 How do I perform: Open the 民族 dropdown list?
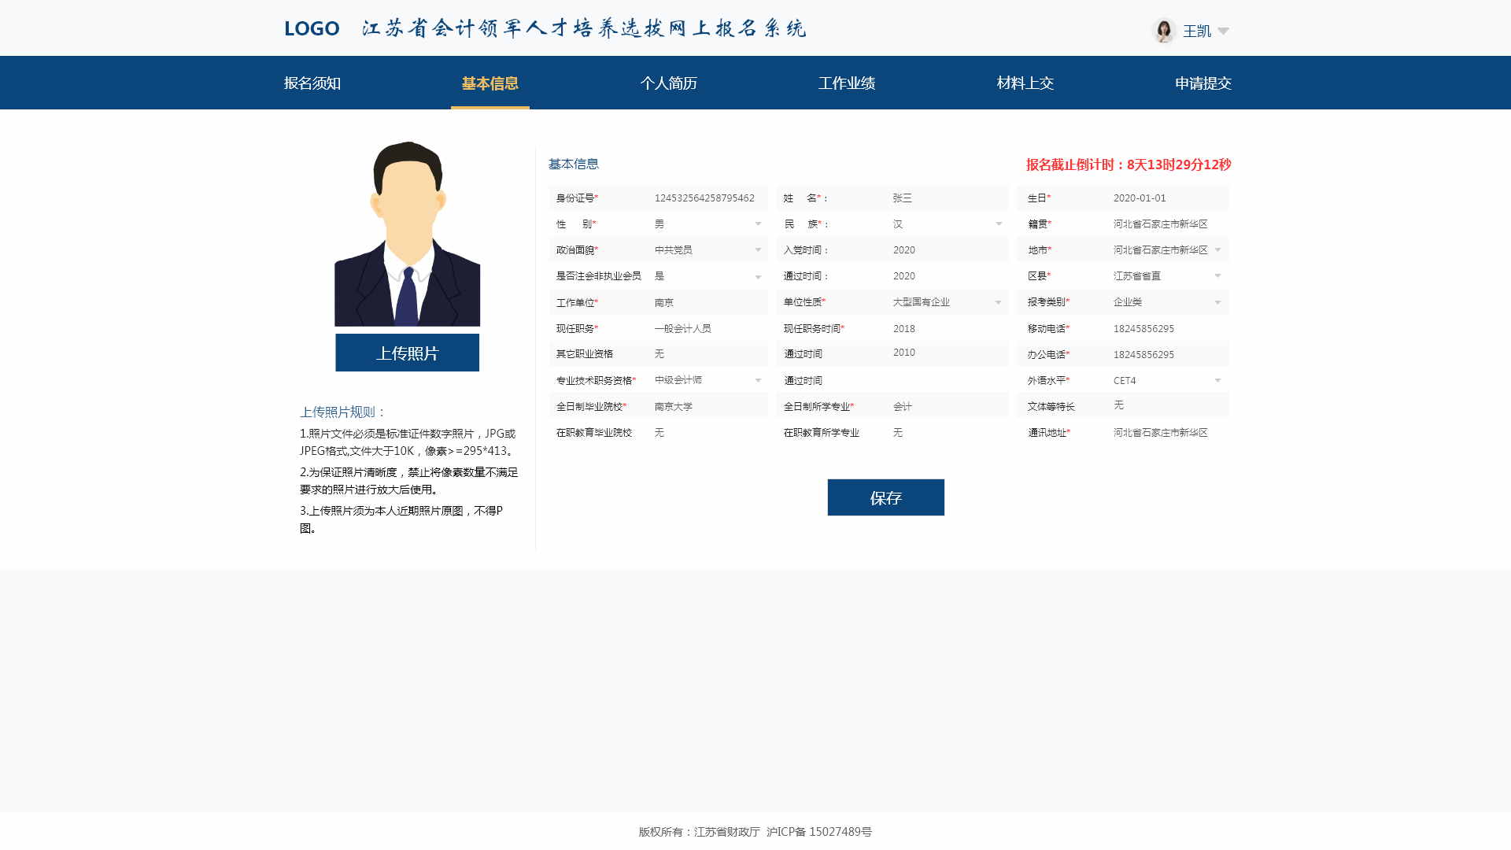999,224
